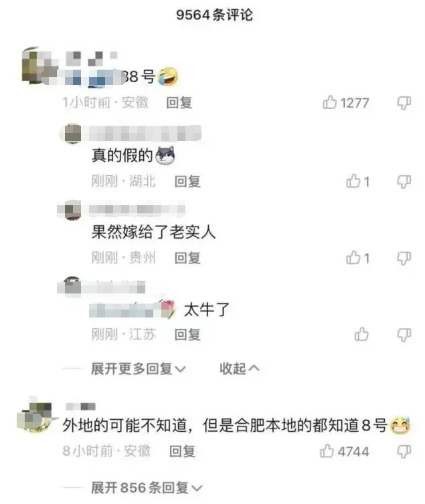425x504 pixels.
Task: Dislike the top comment from 安徽
Action: [x=404, y=103]
